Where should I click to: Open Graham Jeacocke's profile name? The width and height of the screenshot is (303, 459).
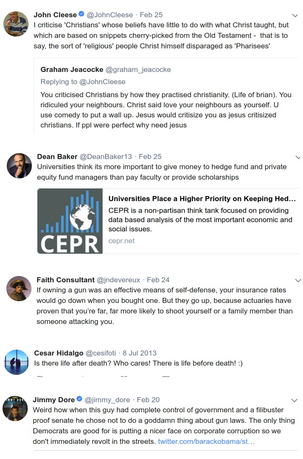tap(71, 69)
